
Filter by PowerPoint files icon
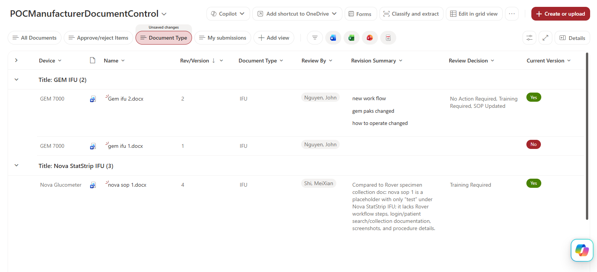coord(370,38)
